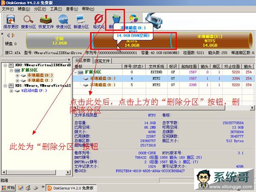
Task: Expand 本地磁盘(E:) in the left tree
Action: (17, 81)
